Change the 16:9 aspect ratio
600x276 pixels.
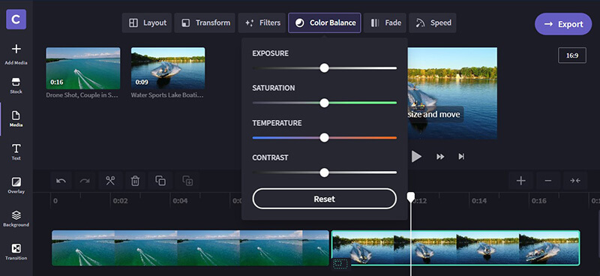(x=572, y=55)
